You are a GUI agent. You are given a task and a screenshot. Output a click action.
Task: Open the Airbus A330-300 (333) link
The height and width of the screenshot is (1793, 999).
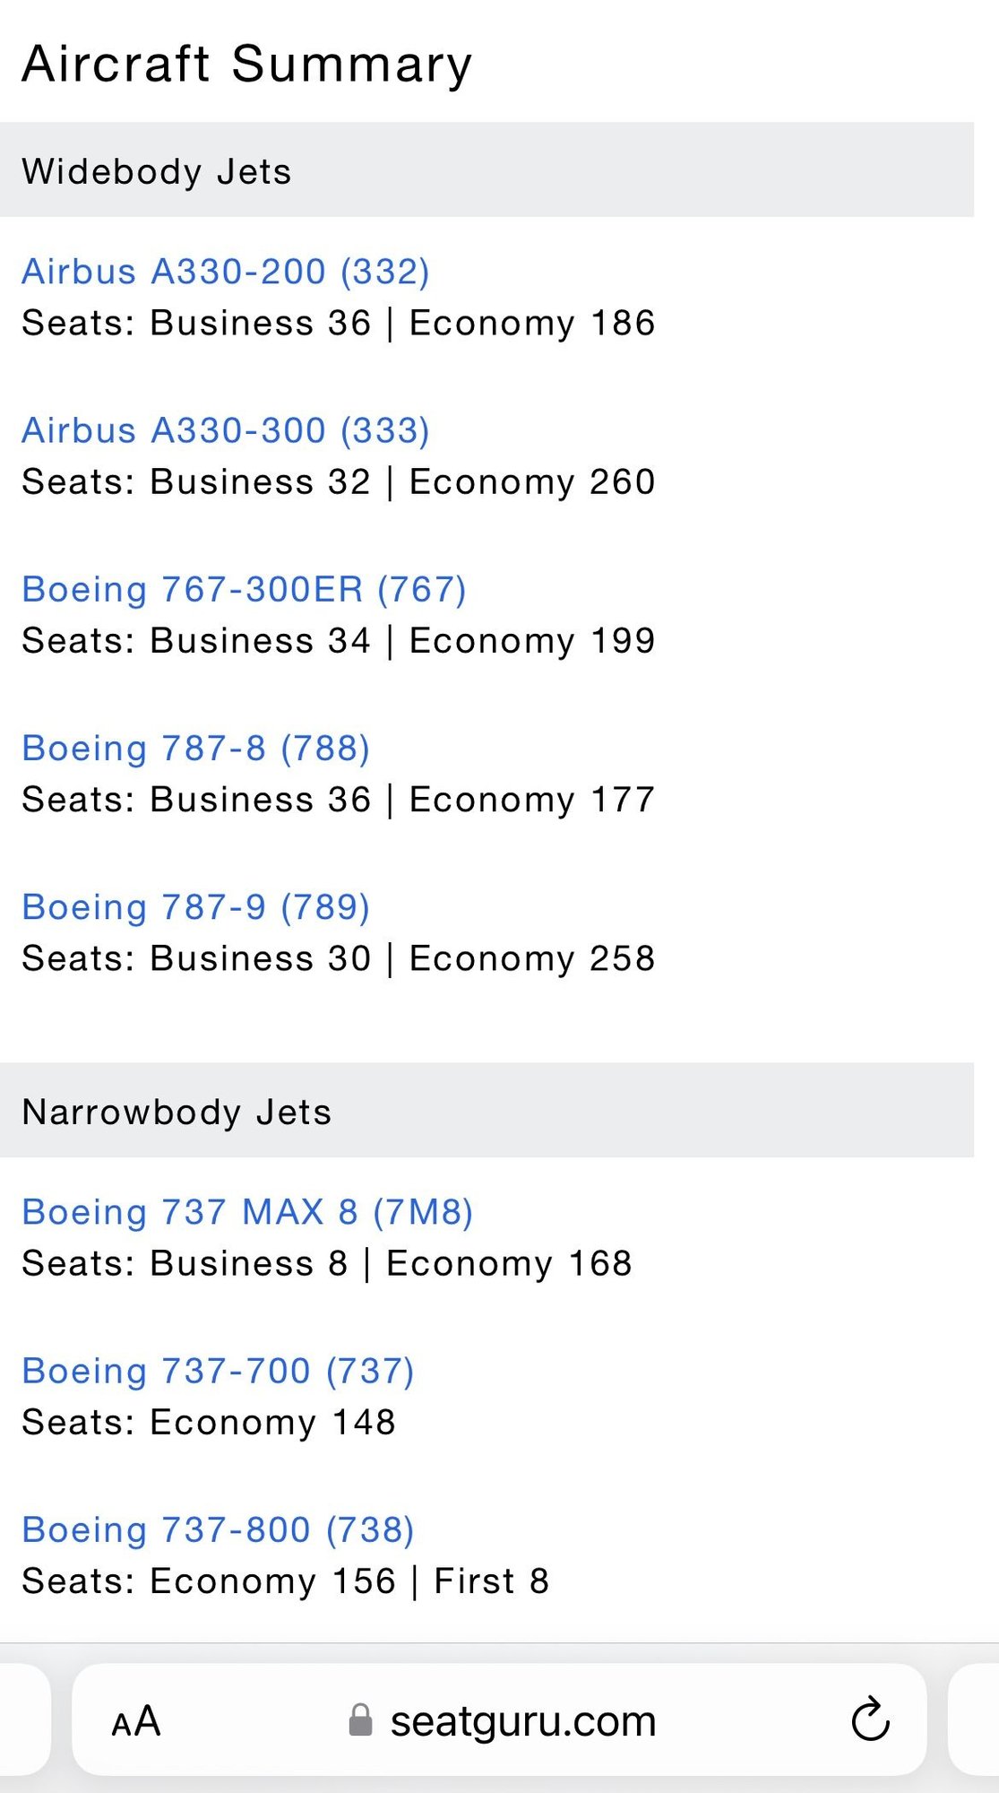pyautogui.click(x=225, y=430)
